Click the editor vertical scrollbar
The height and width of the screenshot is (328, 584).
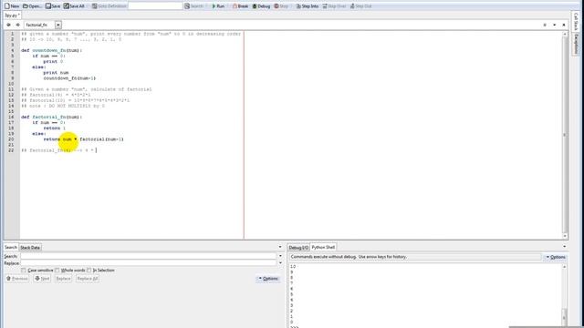point(565,135)
